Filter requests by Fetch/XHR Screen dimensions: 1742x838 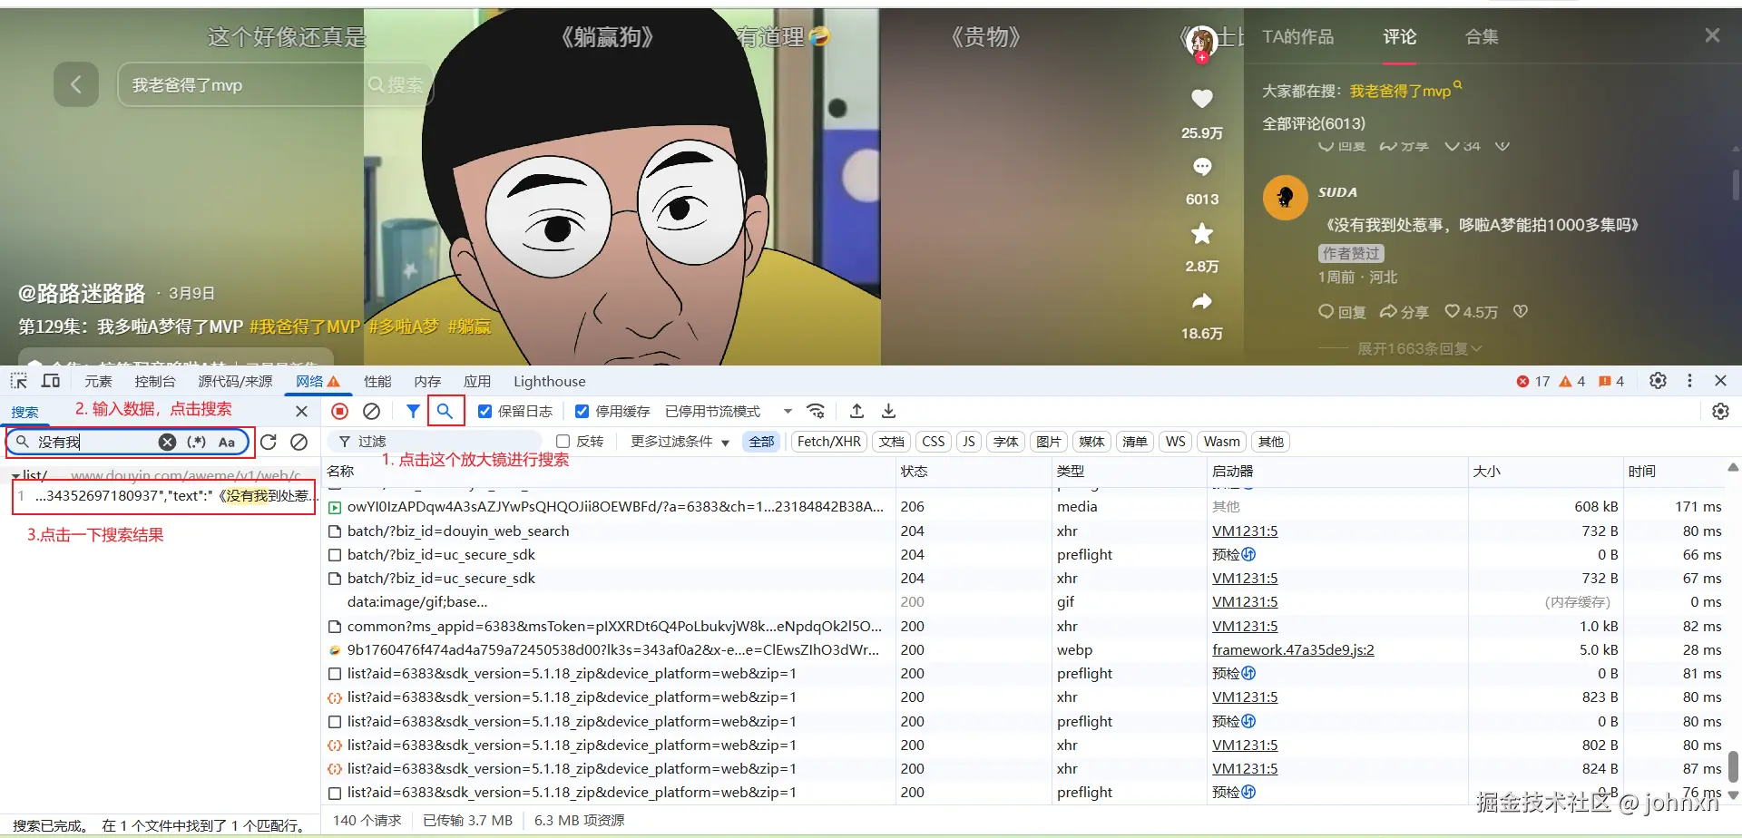[x=829, y=442]
